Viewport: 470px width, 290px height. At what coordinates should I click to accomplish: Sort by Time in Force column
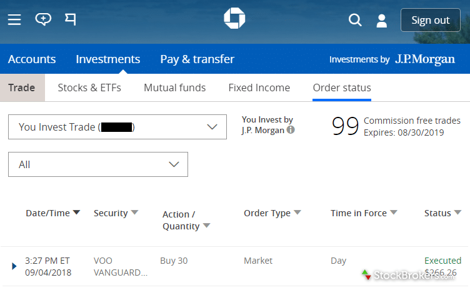click(x=364, y=213)
